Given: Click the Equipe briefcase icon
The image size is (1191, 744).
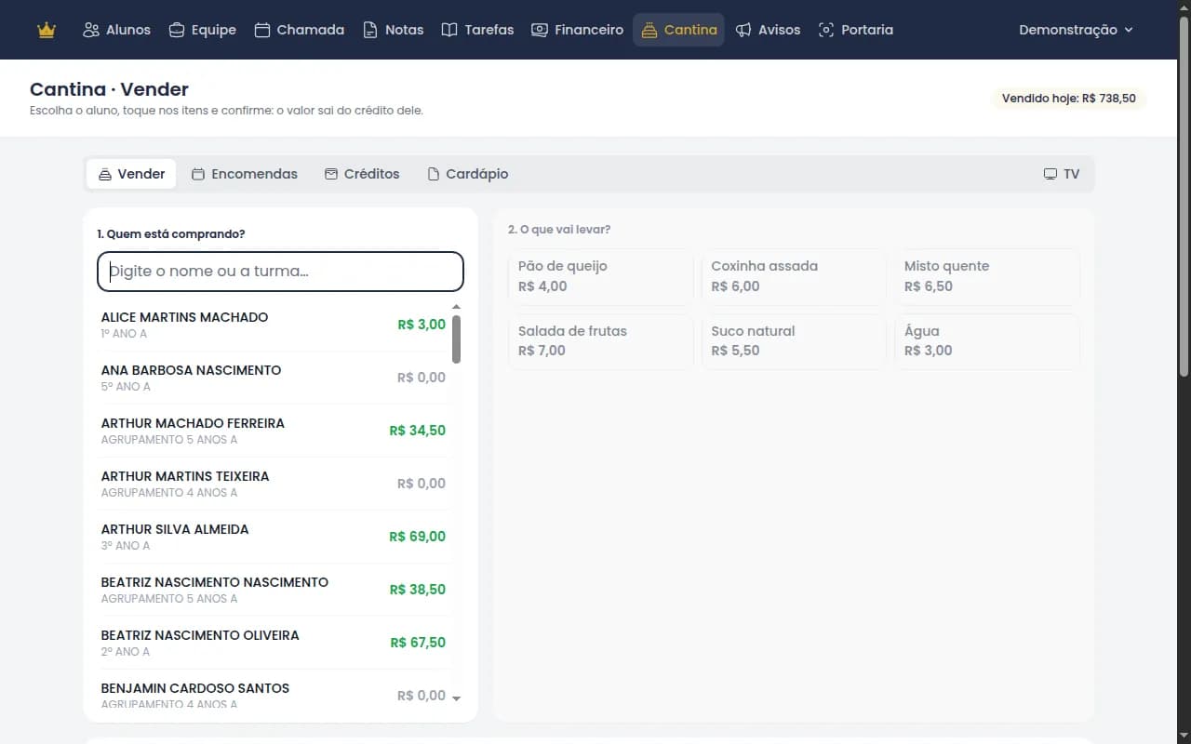Looking at the screenshot, I should [x=177, y=30].
